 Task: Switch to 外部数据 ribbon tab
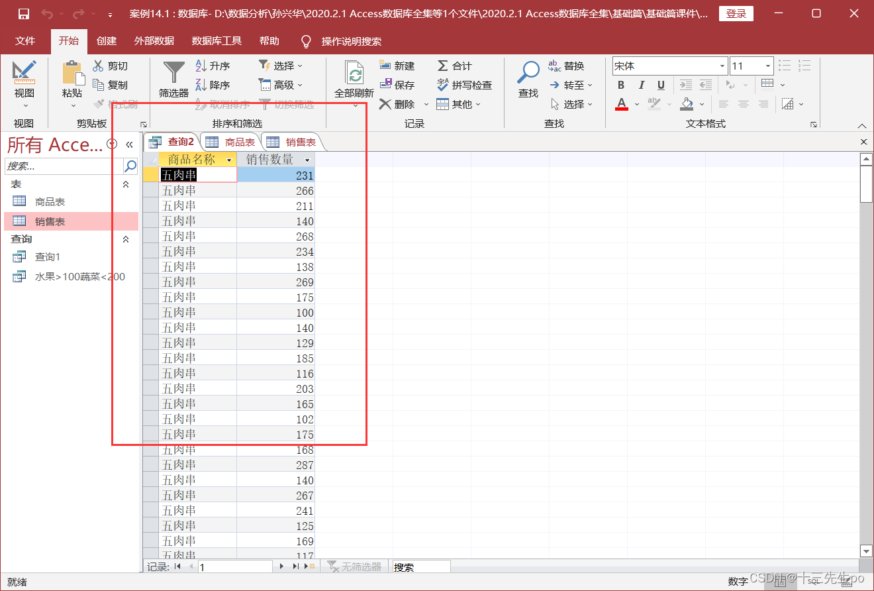[154, 41]
